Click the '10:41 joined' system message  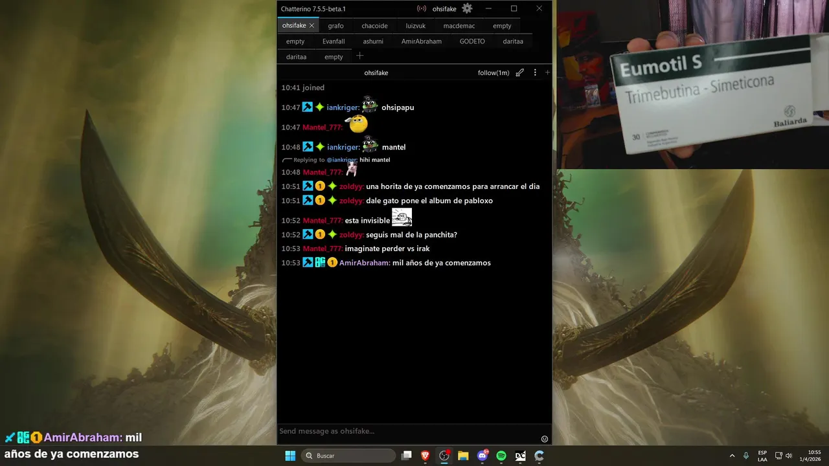(x=303, y=87)
